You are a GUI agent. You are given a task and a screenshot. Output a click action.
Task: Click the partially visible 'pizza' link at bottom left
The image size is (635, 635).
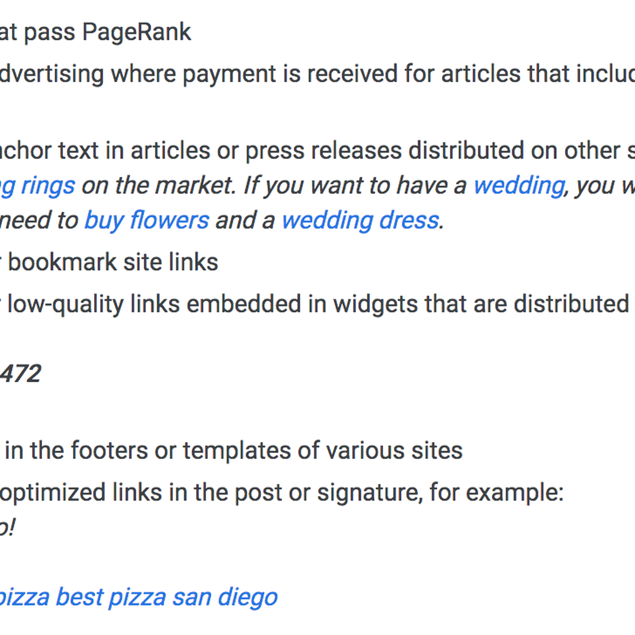(24, 597)
